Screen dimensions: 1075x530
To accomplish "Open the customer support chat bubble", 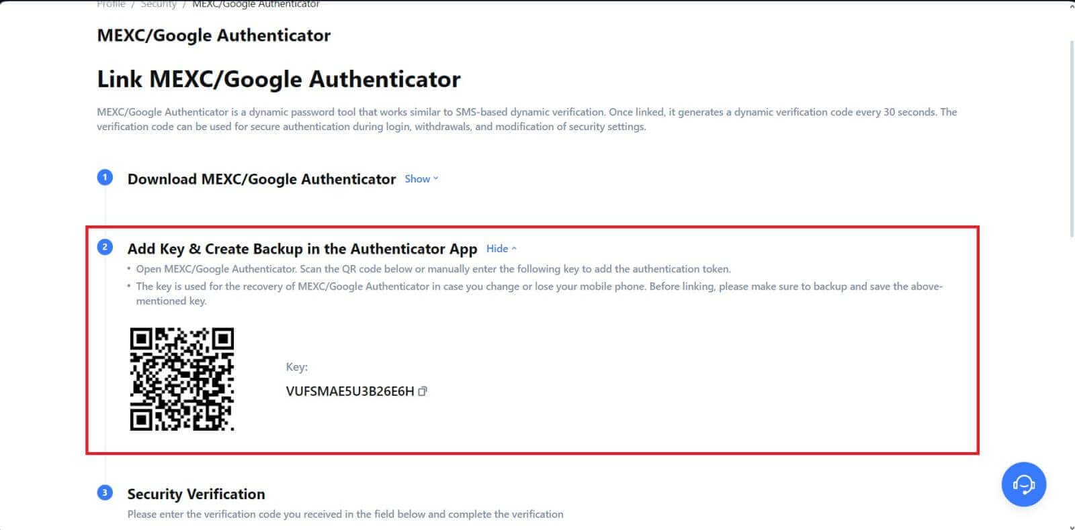I will click(1023, 484).
